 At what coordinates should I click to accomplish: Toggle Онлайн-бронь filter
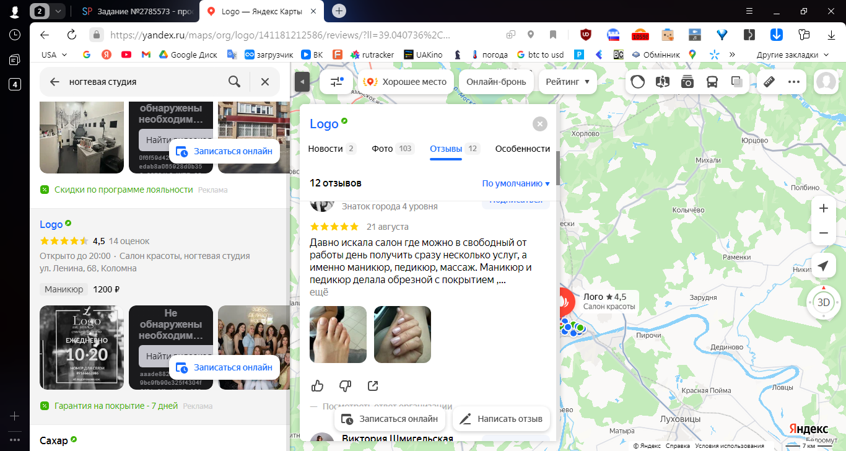[496, 82]
